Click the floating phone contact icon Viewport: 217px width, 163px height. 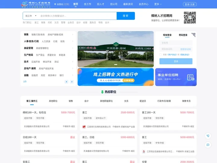pos(208,136)
